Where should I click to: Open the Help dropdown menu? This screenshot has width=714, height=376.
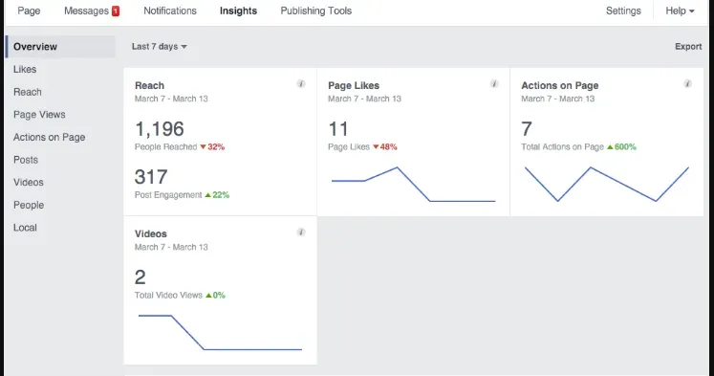[x=680, y=11]
